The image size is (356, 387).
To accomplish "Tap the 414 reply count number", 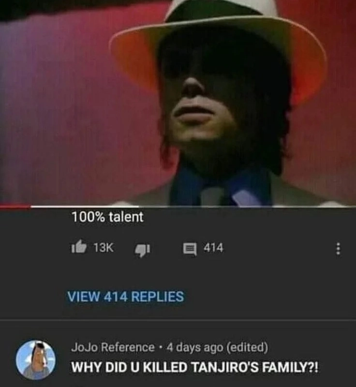I will [x=213, y=248].
